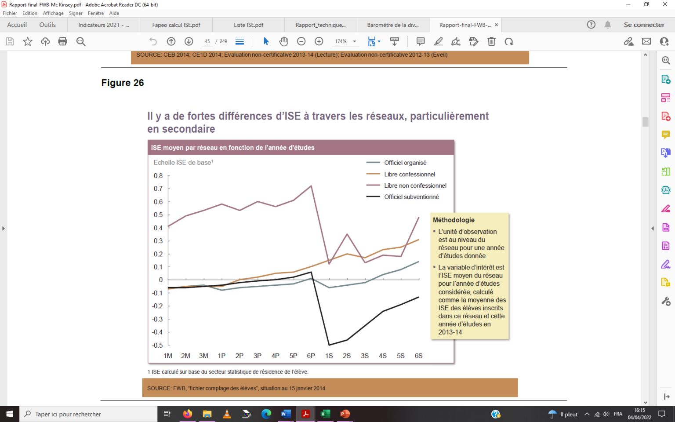Viewport: 675px width, 422px height.
Task: Go to the previous page arrow
Action: (x=171, y=41)
